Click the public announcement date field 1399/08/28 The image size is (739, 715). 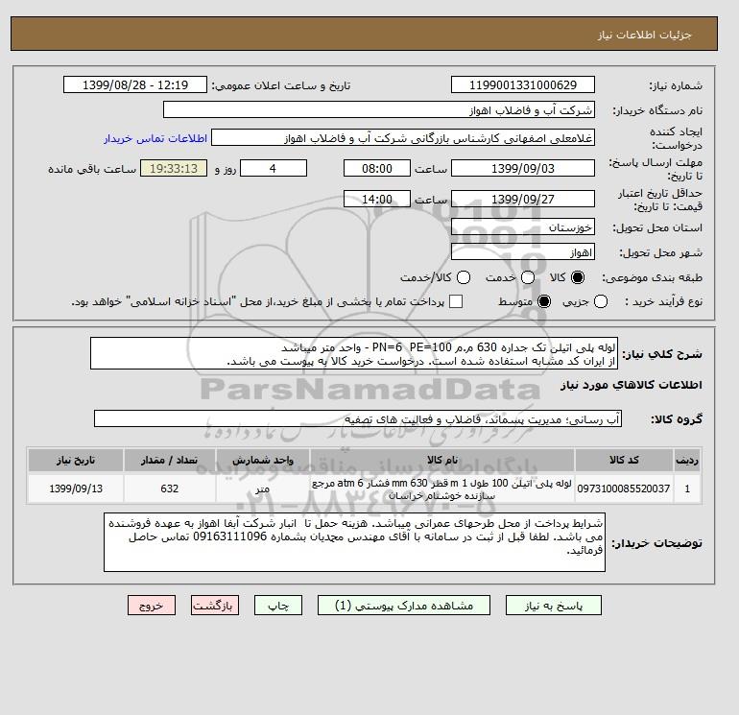click(135, 84)
